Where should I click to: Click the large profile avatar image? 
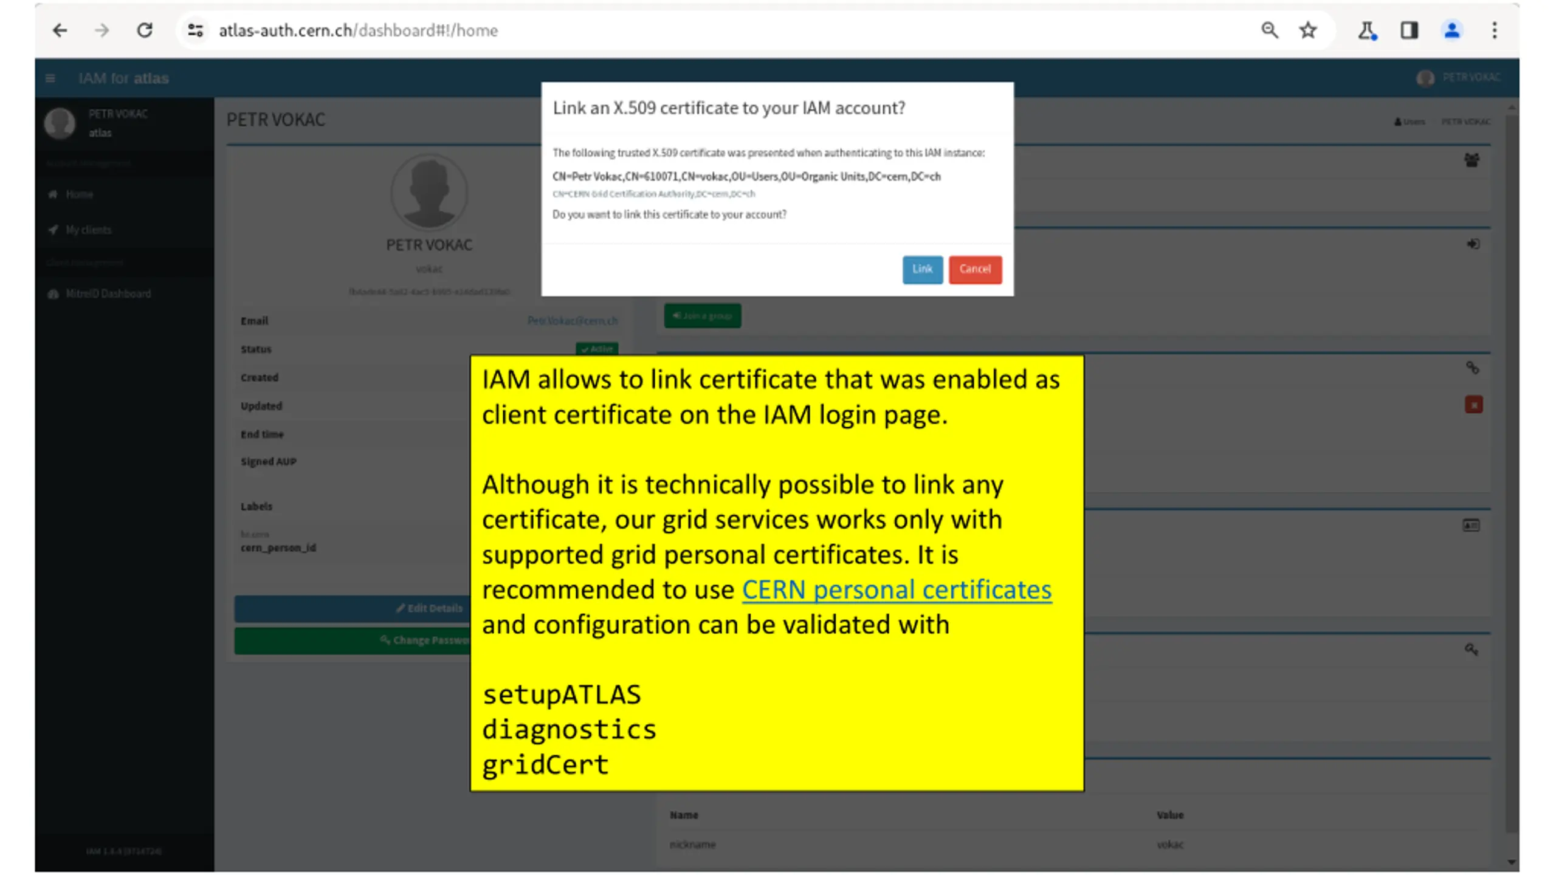pyautogui.click(x=429, y=192)
